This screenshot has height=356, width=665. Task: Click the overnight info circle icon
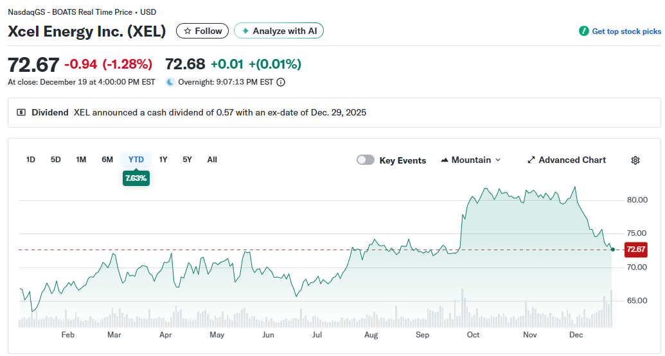[x=281, y=82]
